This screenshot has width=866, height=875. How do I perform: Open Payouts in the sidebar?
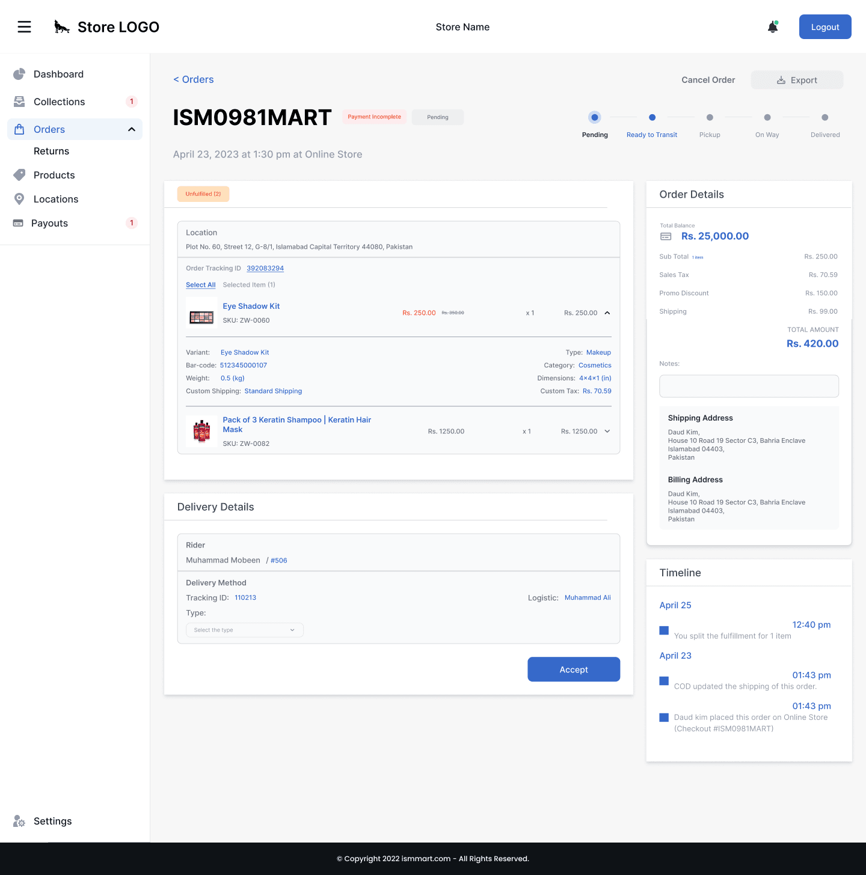coord(49,223)
